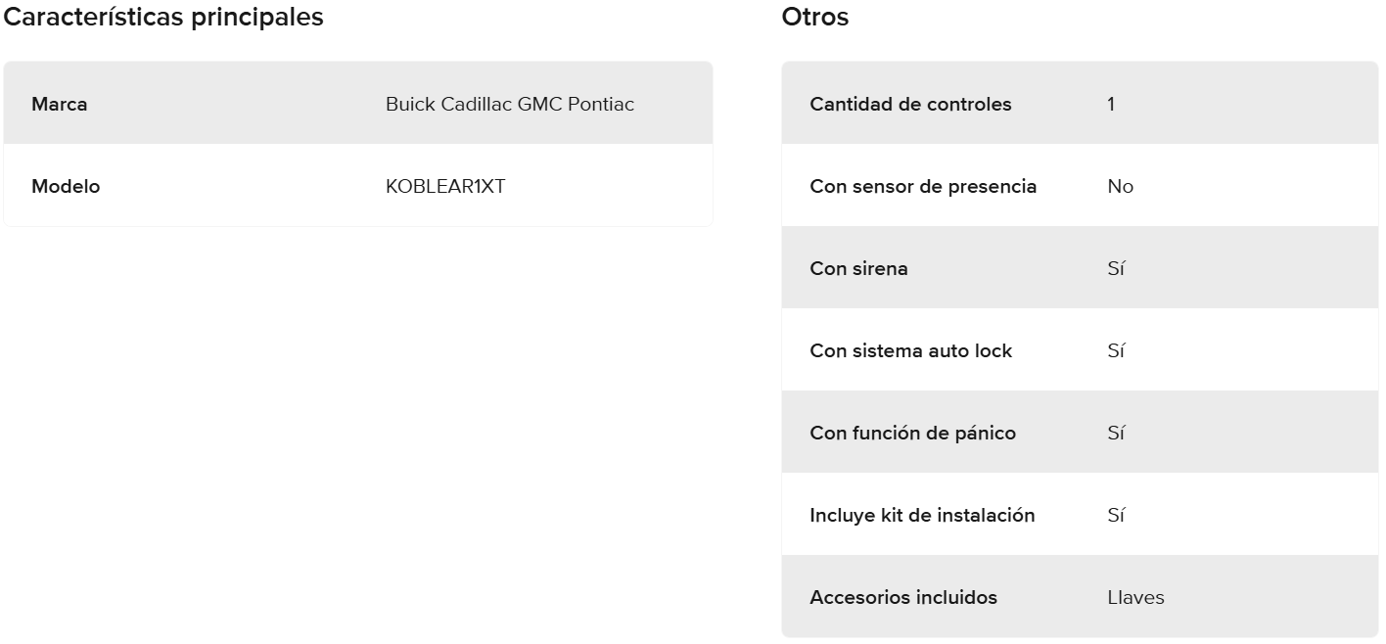
Task: Click the "Características principales" heading
Action: pyautogui.click(x=164, y=17)
